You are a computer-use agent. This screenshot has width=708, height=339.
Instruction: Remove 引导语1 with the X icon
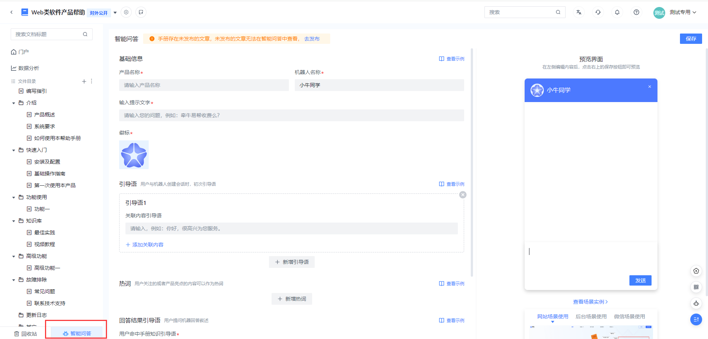pyautogui.click(x=463, y=195)
